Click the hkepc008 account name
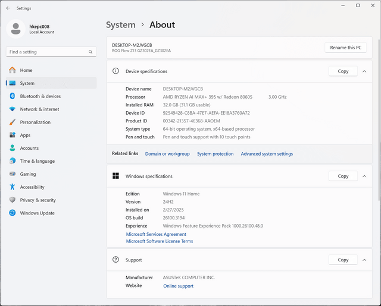Image resolution: width=381 pixels, height=306 pixels. click(39, 26)
